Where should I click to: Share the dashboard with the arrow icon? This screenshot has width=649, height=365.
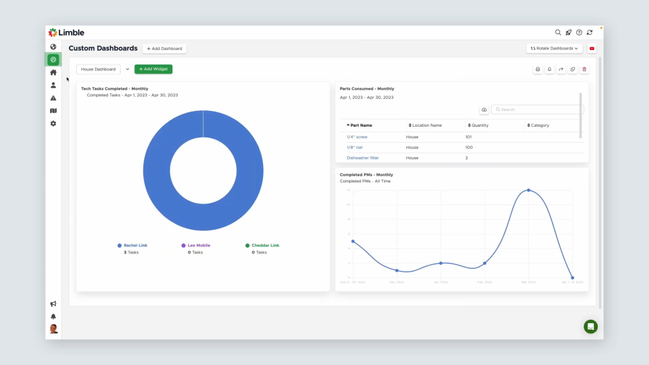562,69
